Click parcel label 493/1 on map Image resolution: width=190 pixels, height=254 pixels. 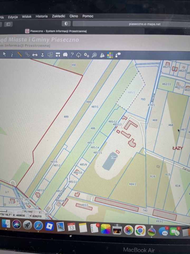(85, 205)
